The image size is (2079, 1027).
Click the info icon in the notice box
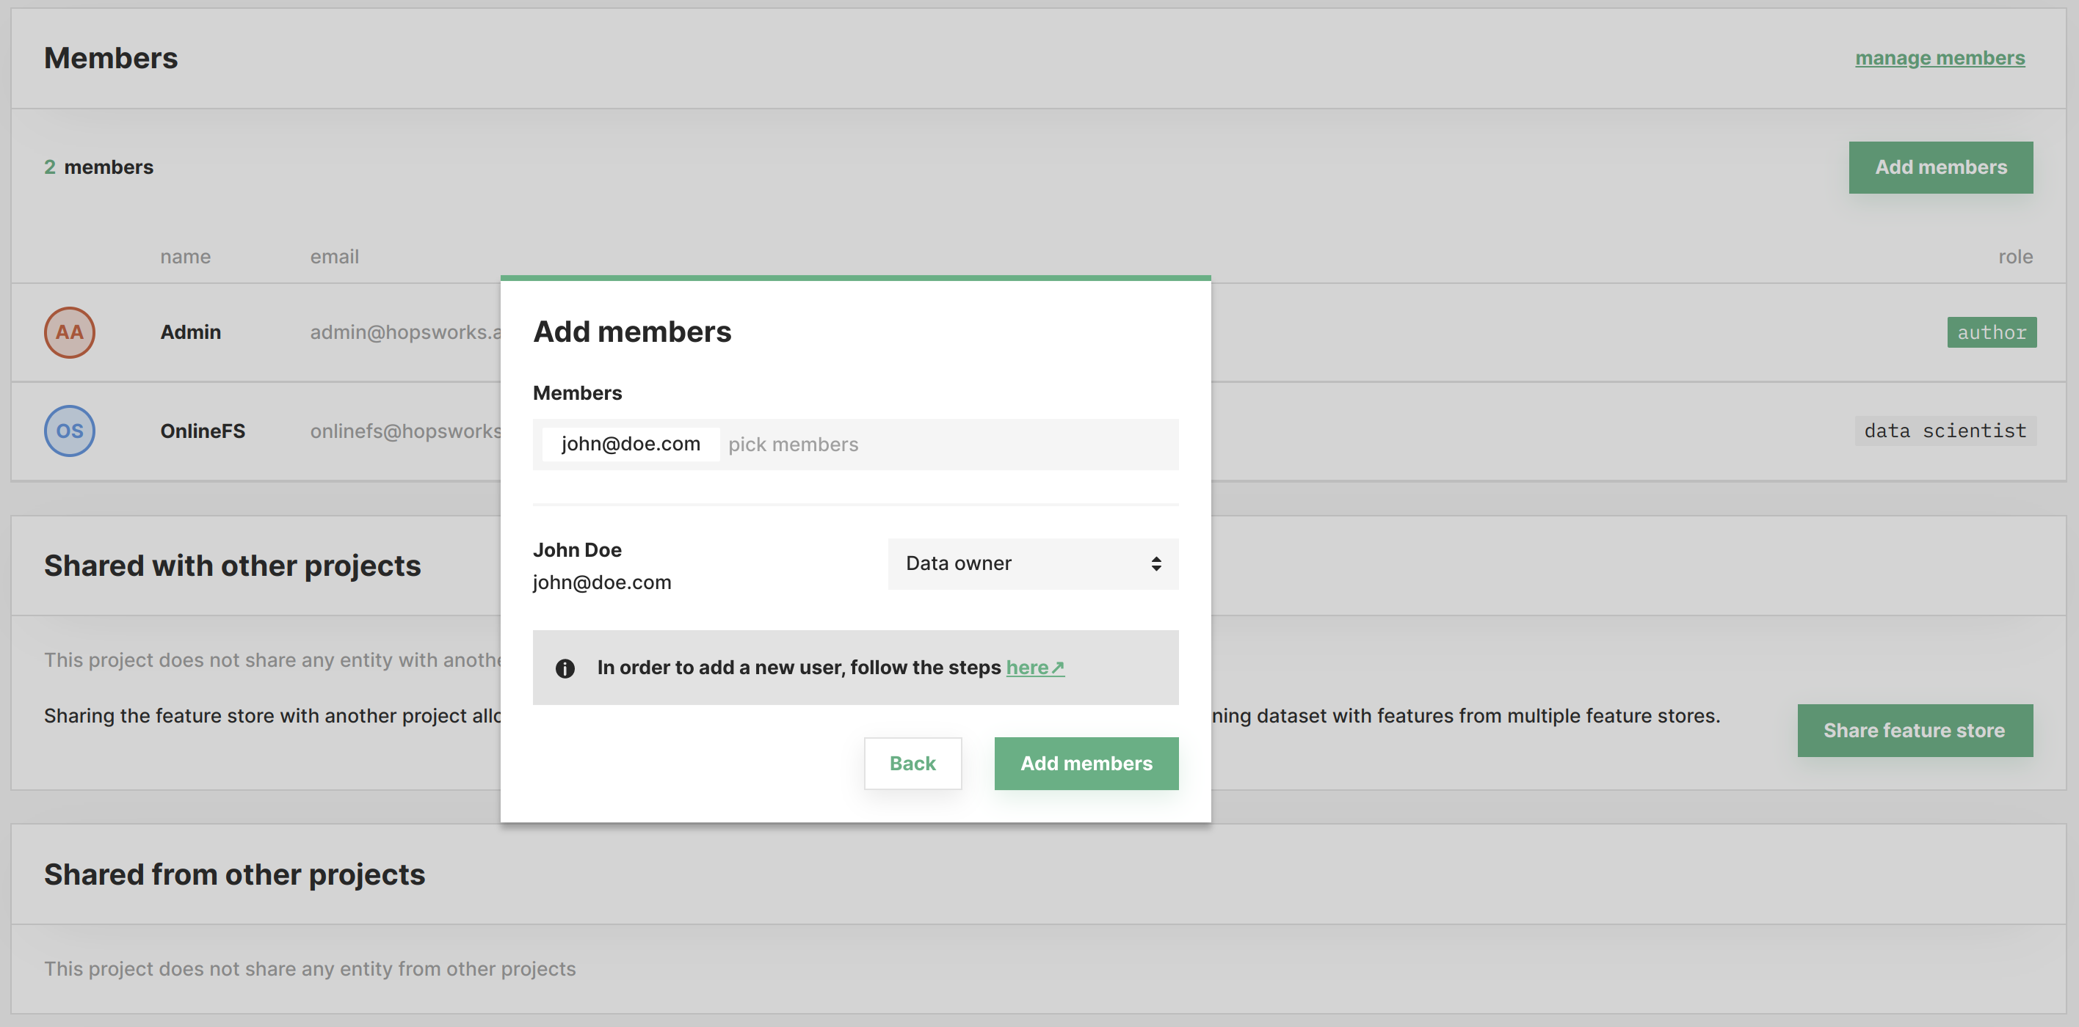(565, 668)
